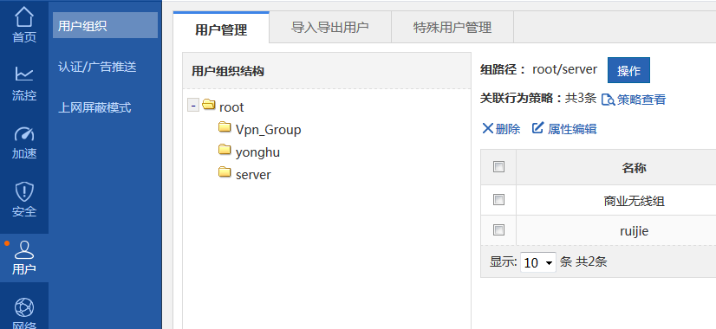Open the 显示 rows-per-page dropdown
This screenshot has height=329, width=716.
(538, 262)
